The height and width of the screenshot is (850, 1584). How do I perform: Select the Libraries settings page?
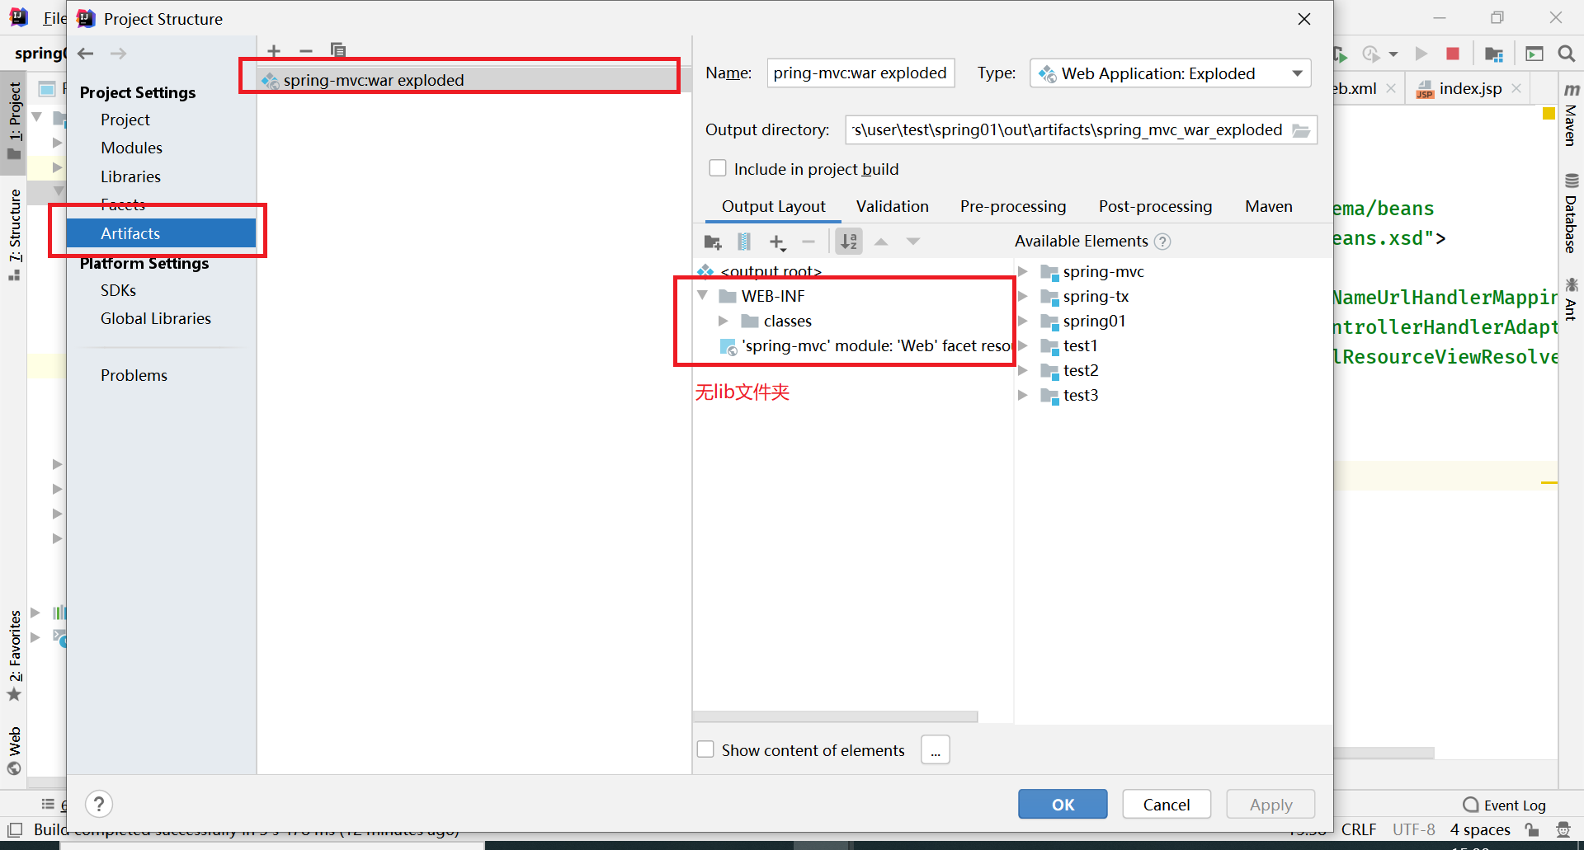[x=130, y=176]
